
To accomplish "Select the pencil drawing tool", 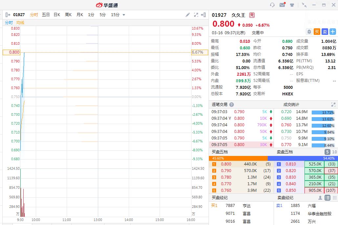I will pos(188,15).
